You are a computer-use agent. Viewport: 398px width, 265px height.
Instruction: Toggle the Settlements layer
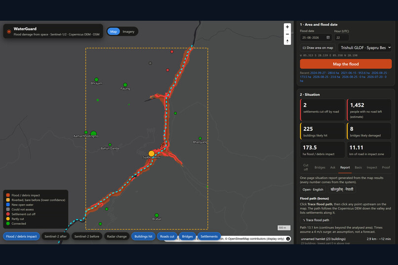pyautogui.click(x=209, y=236)
